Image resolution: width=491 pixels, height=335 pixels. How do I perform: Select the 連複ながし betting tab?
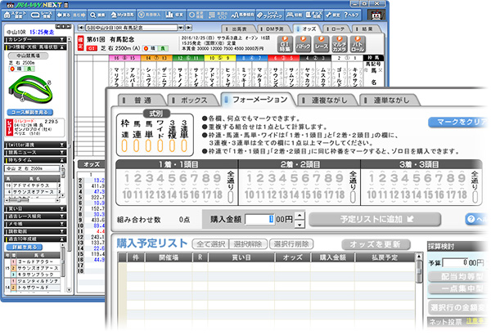point(327,100)
